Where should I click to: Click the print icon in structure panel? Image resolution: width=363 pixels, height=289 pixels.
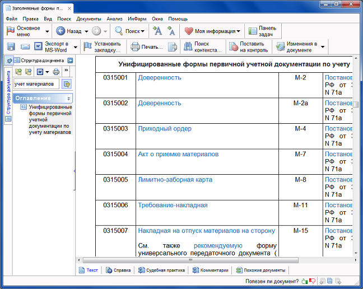56,72
